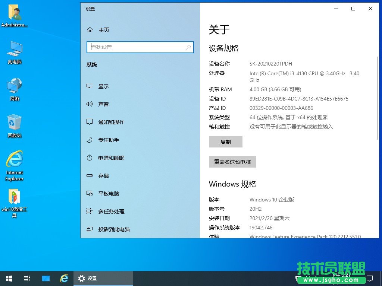Open the Sound (声音) settings

tap(103, 104)
